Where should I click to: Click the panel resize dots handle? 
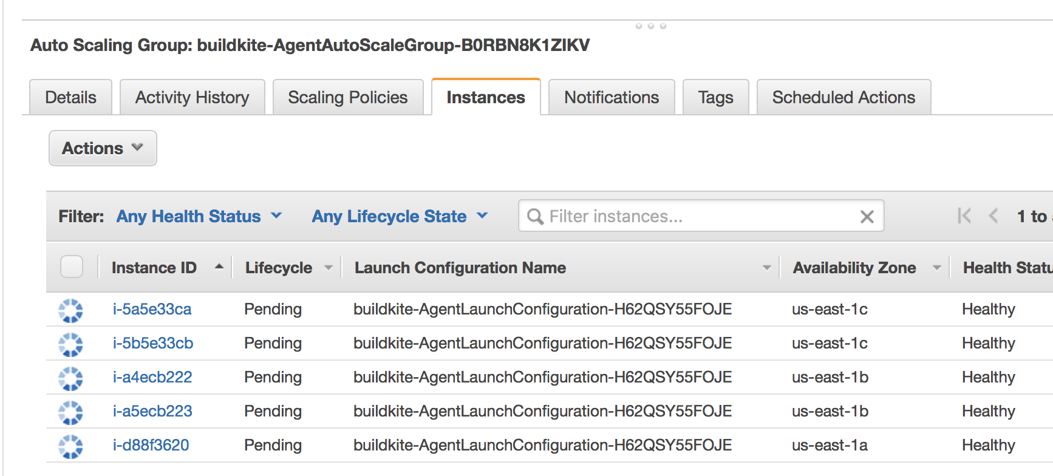[x=650, y=26]
